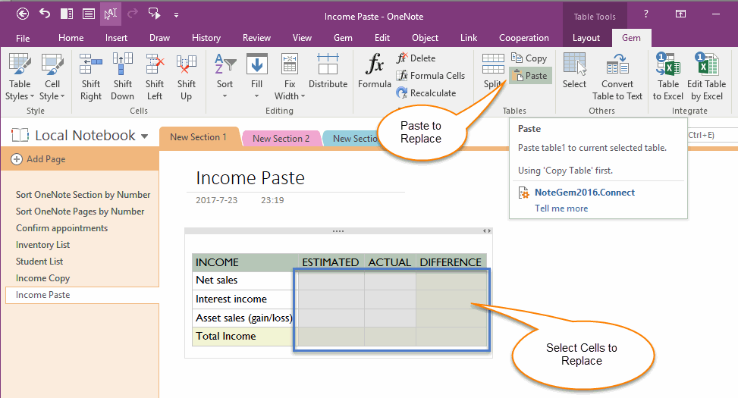
Task: Click Table to Excel
Action: (x=668, y=77)
